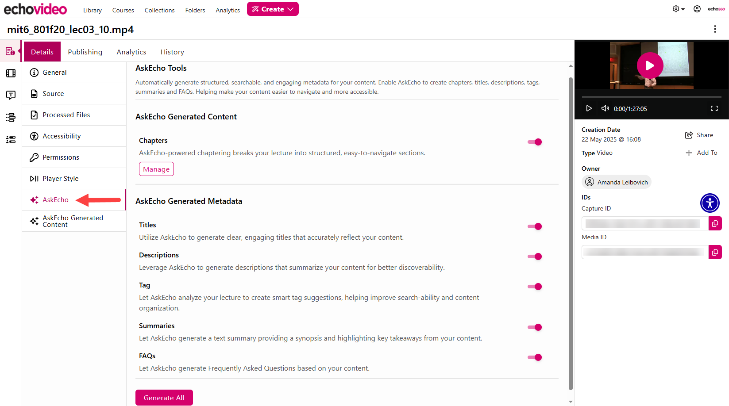Open the media details icon in left rail
Screen dimensions: 729x406
pos(10,51)
